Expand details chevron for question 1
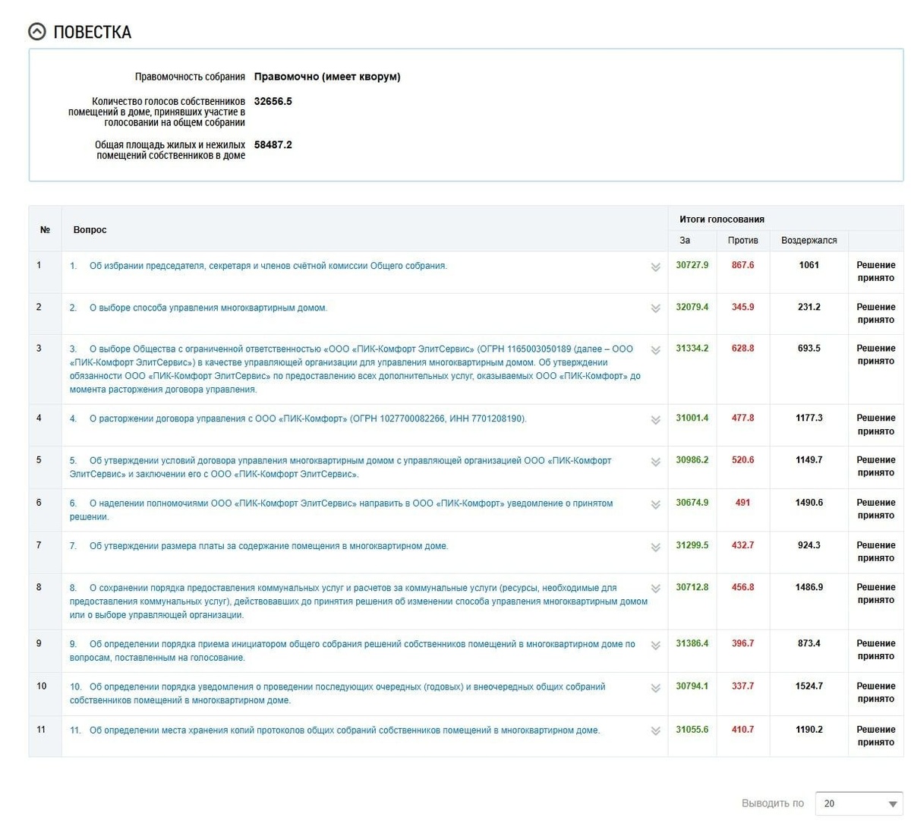Viewport: 911px width, 827px height. [x=655, y=267]
